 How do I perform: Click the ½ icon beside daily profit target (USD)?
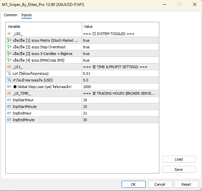click(x=9, y=80)
